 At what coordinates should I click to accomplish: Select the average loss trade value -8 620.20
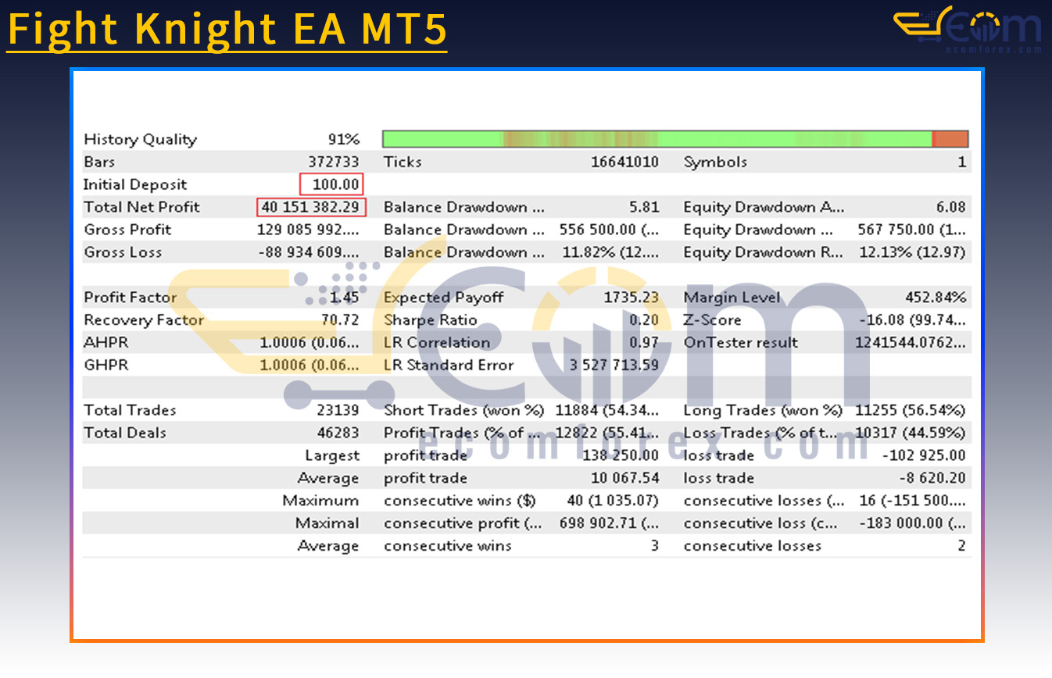click(932, 480)
